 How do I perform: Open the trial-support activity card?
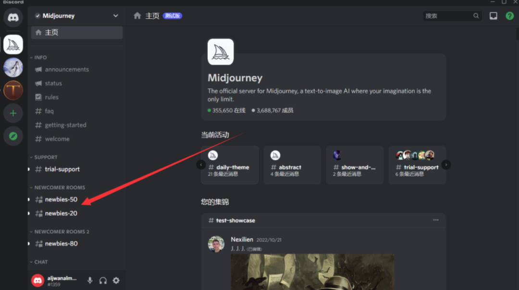418,165
